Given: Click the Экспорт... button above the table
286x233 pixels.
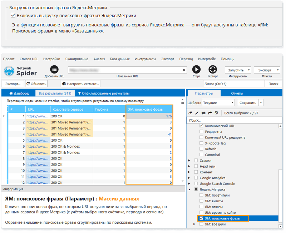Looking at the screenshot, I should [x=13, y=84].
